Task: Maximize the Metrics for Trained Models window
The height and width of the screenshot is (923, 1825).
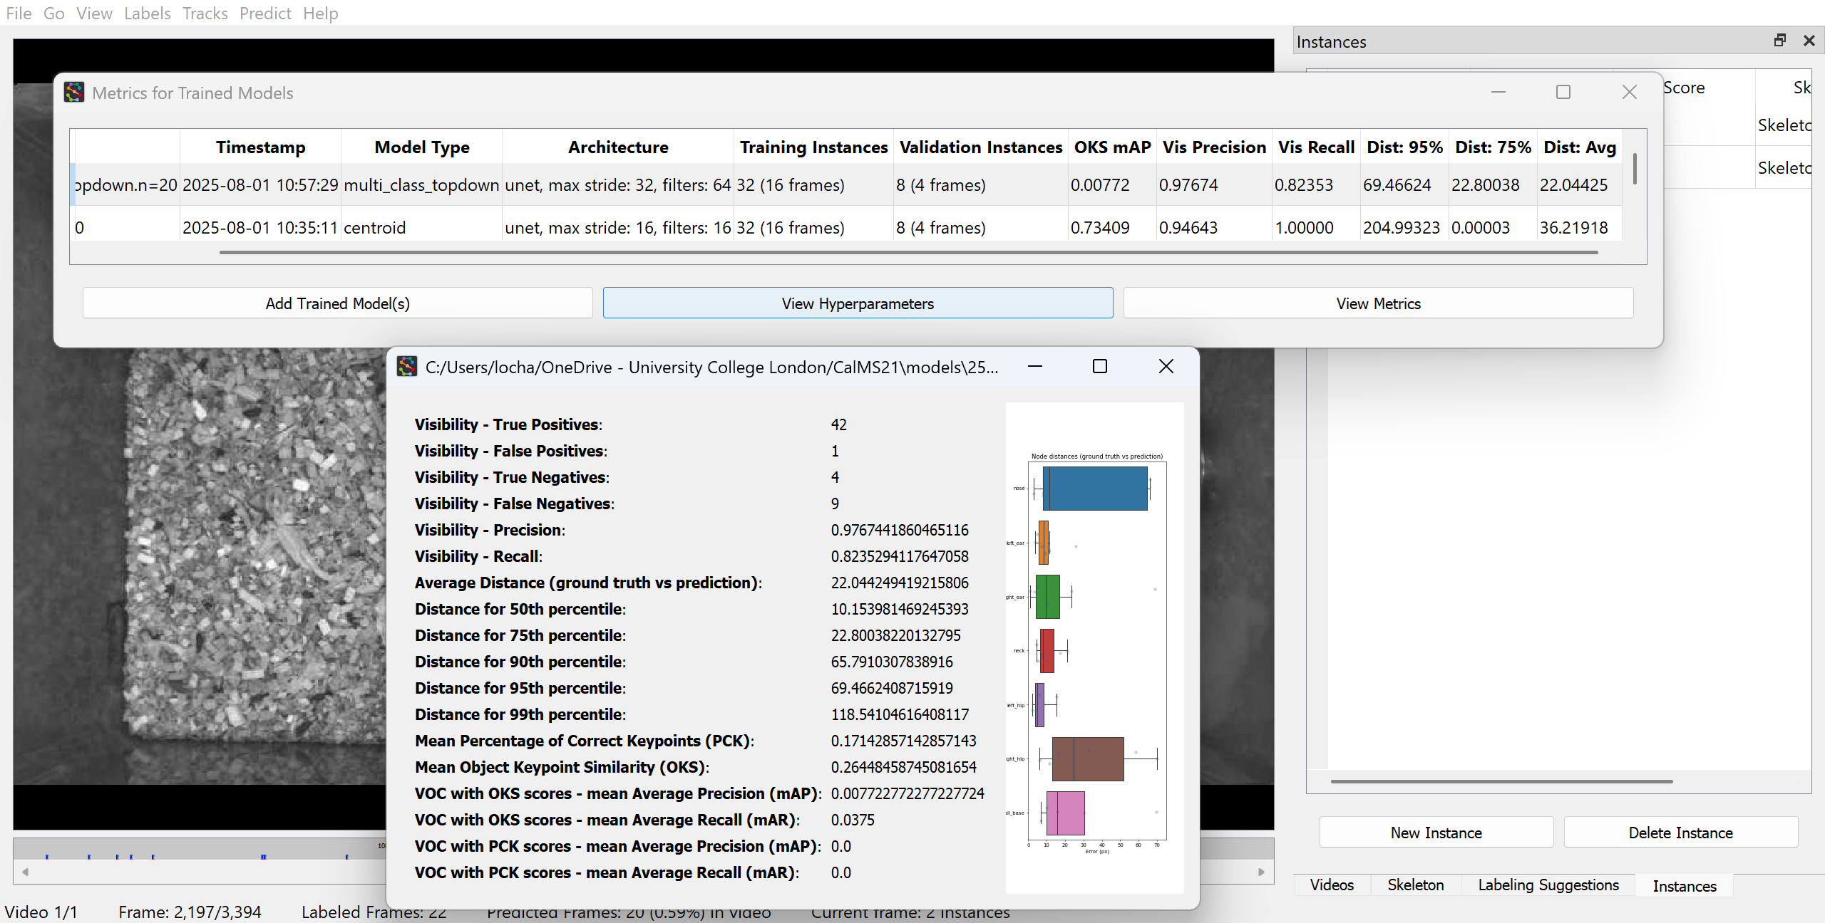Action: pos(1563,92)
